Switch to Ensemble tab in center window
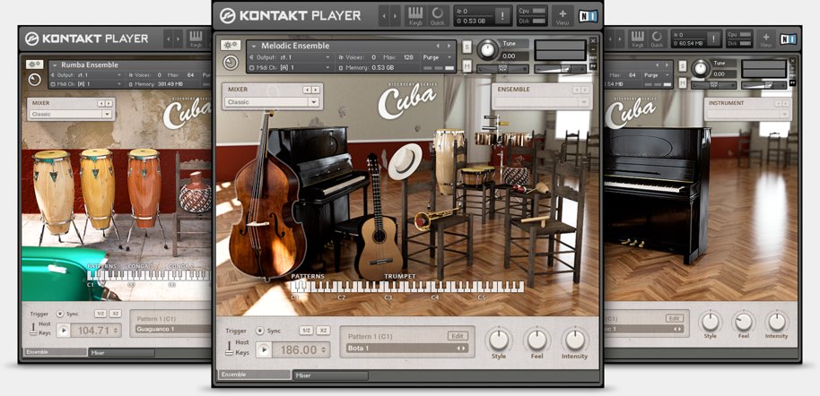Screen dimensions: 820x396 pyautogui.click(x=254, y=374)
